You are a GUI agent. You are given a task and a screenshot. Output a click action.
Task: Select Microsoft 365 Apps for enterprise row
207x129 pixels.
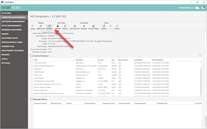click(117, 93)
